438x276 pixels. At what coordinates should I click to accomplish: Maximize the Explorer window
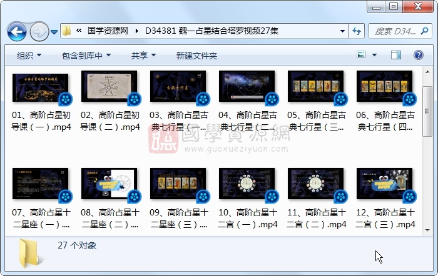[394, 7]
